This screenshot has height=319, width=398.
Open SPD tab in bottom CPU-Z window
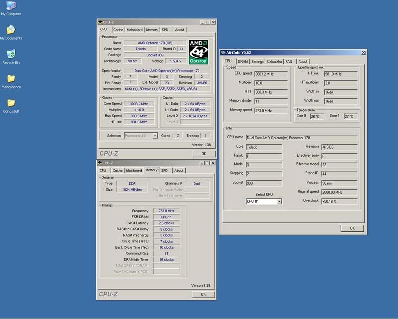(165, 170)
